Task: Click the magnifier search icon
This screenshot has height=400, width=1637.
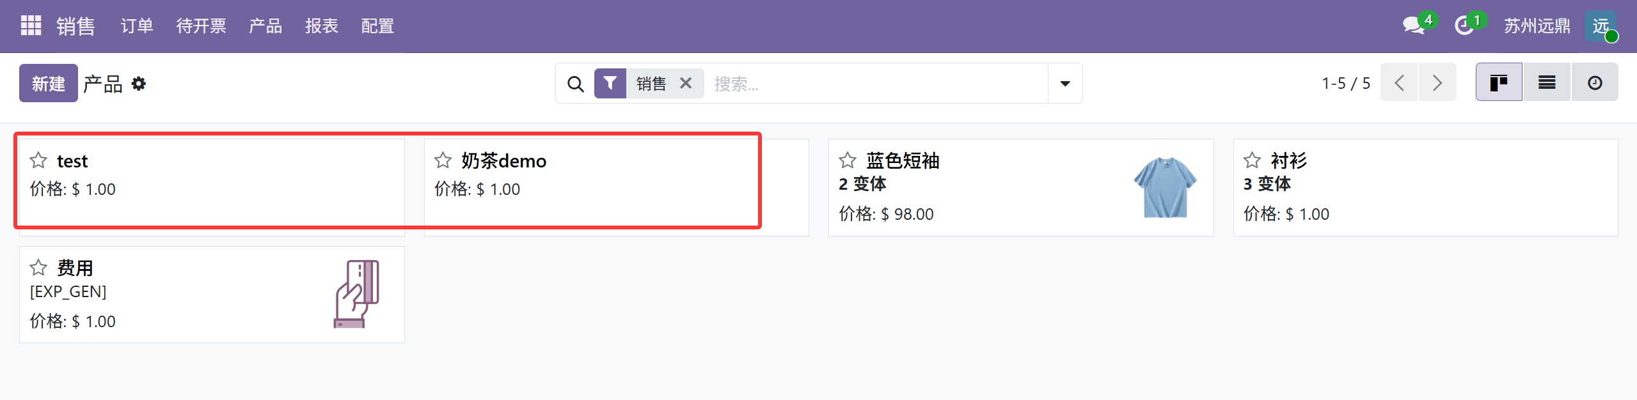Action: click(x=576, y=84)
